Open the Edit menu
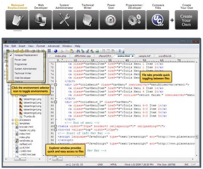 pos(14,46)
